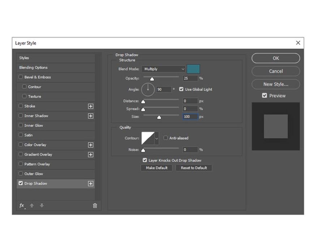
Task: Delete effect using the trash icon
Action: pos(95,206)
